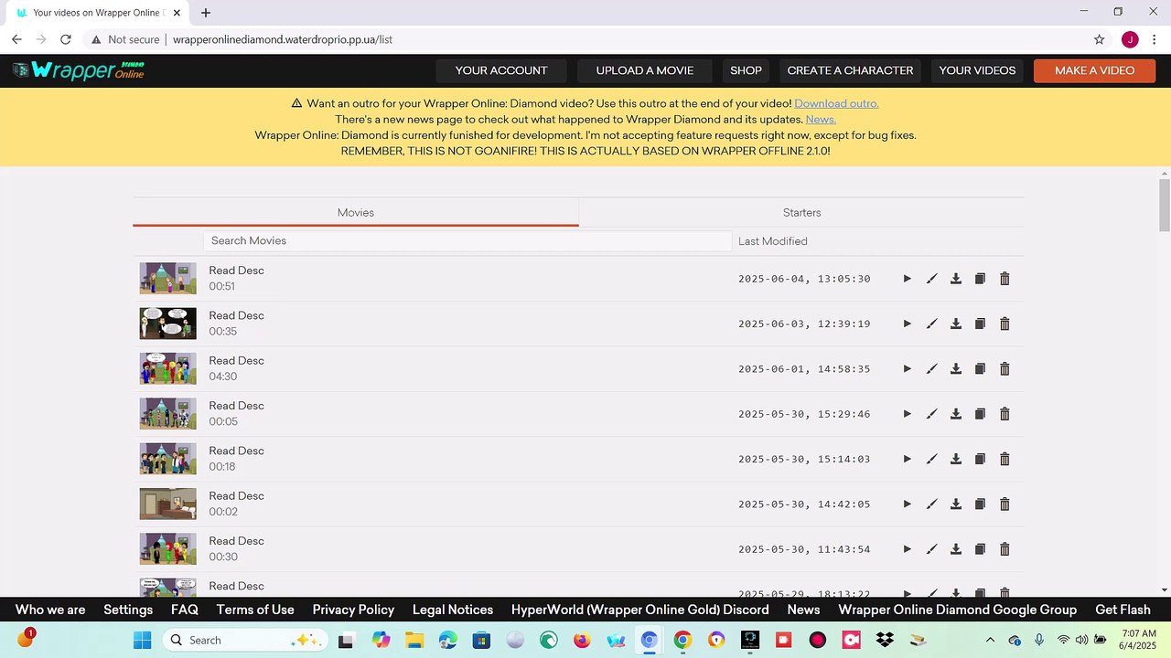
Task: Click the Get Flash footer link
Action: (1123, 610)
